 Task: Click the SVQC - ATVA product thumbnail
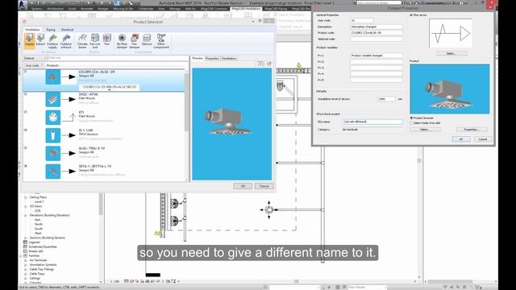(53, 99)
